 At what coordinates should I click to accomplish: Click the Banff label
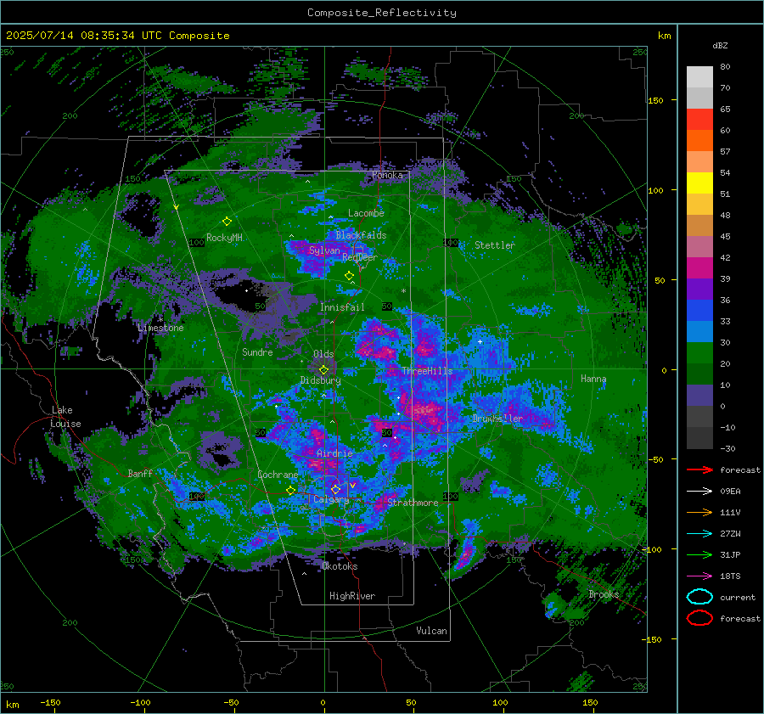tap(140, 473)
